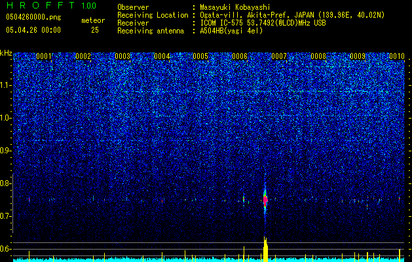Viewport: 412px width, 262px height.
Task: Click observer name Masayuki Kobayashi
Action: coord(235,7)
